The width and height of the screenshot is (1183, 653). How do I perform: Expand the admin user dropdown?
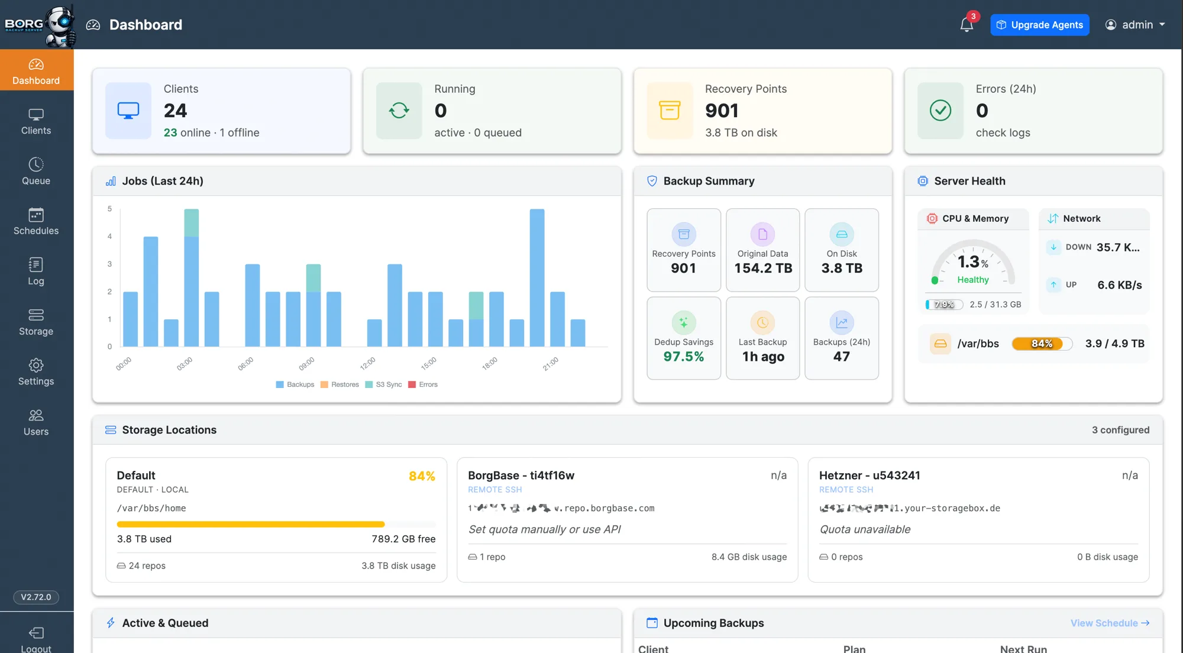click(x=1135, y=25)
